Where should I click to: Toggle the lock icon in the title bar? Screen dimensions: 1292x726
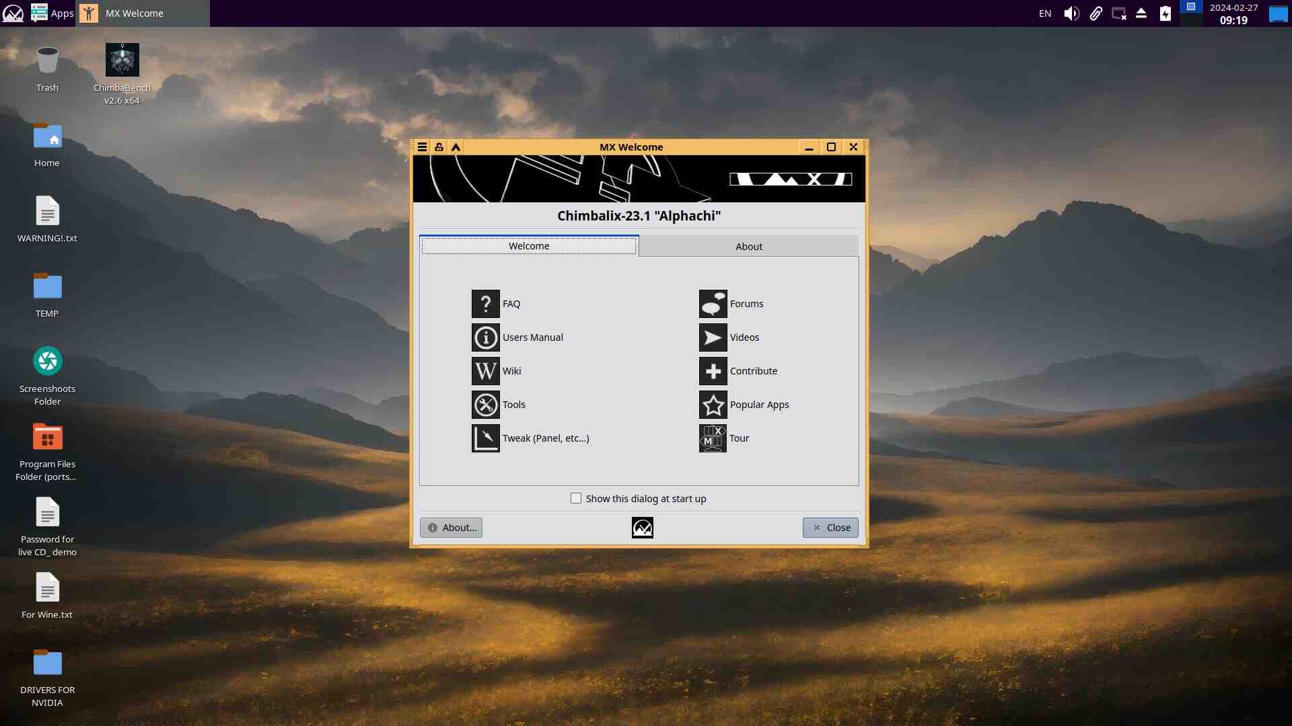tap(439, 147)
